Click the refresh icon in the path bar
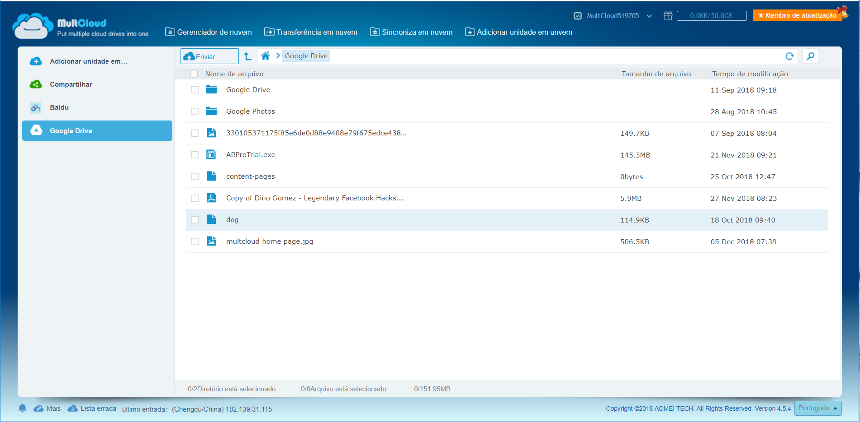Viewport: 860px width, 422px height. (x=789, y=56)
